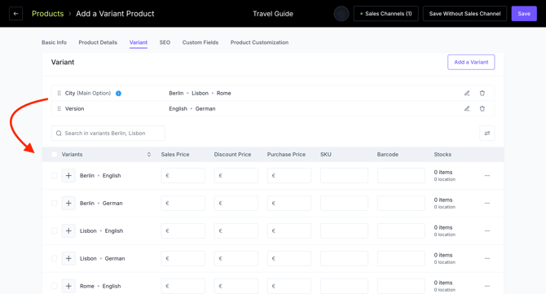Expand the Lisbon German variant row

click(x=68, y=258)
